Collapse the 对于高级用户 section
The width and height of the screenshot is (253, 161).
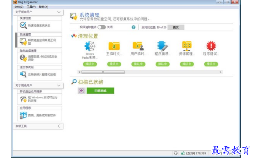click(59, 85)
